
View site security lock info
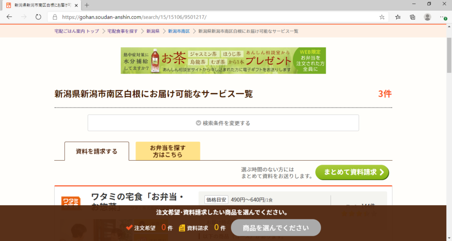[x=55, y=17]
